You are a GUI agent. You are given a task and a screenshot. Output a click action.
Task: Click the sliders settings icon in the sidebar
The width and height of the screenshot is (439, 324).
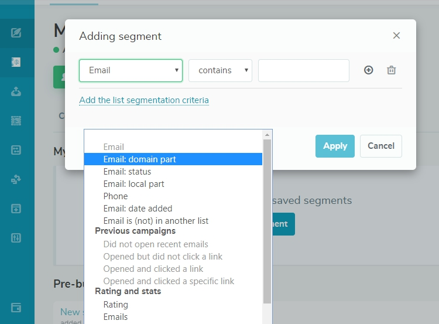pyautogui.click(x=16, y=238)
